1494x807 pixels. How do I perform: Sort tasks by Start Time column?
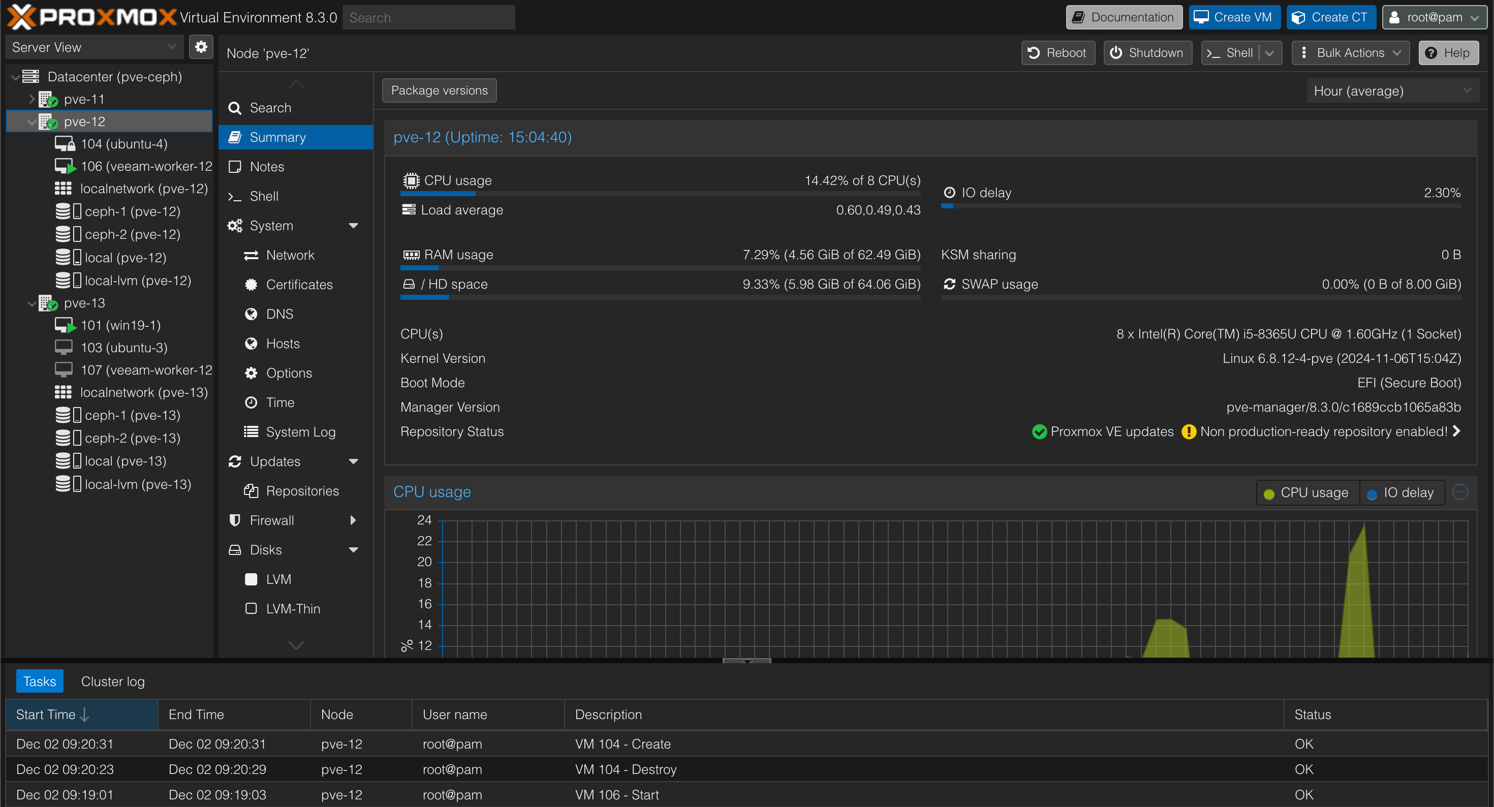tap(82, 715)
